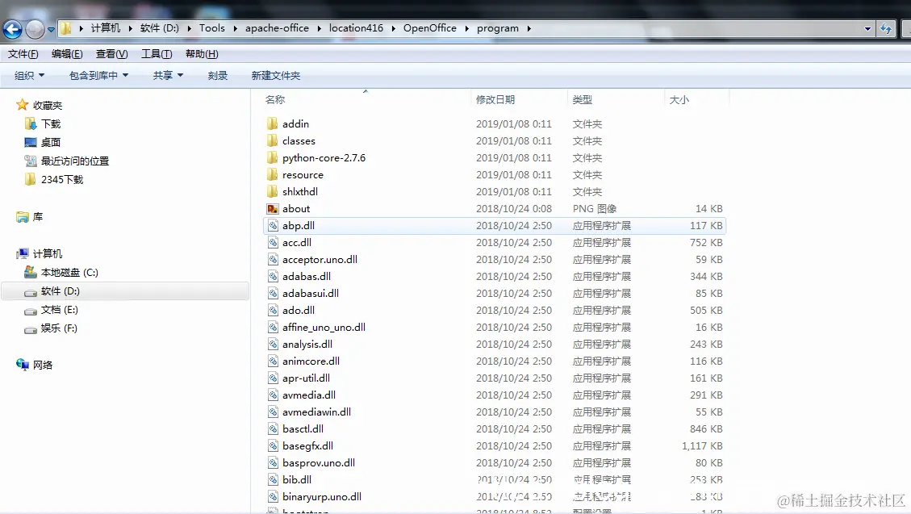Select 网络 in the navigation pane
Viewport: 911px width, 514px height.
pyautogui.click(x=43, y=365)
